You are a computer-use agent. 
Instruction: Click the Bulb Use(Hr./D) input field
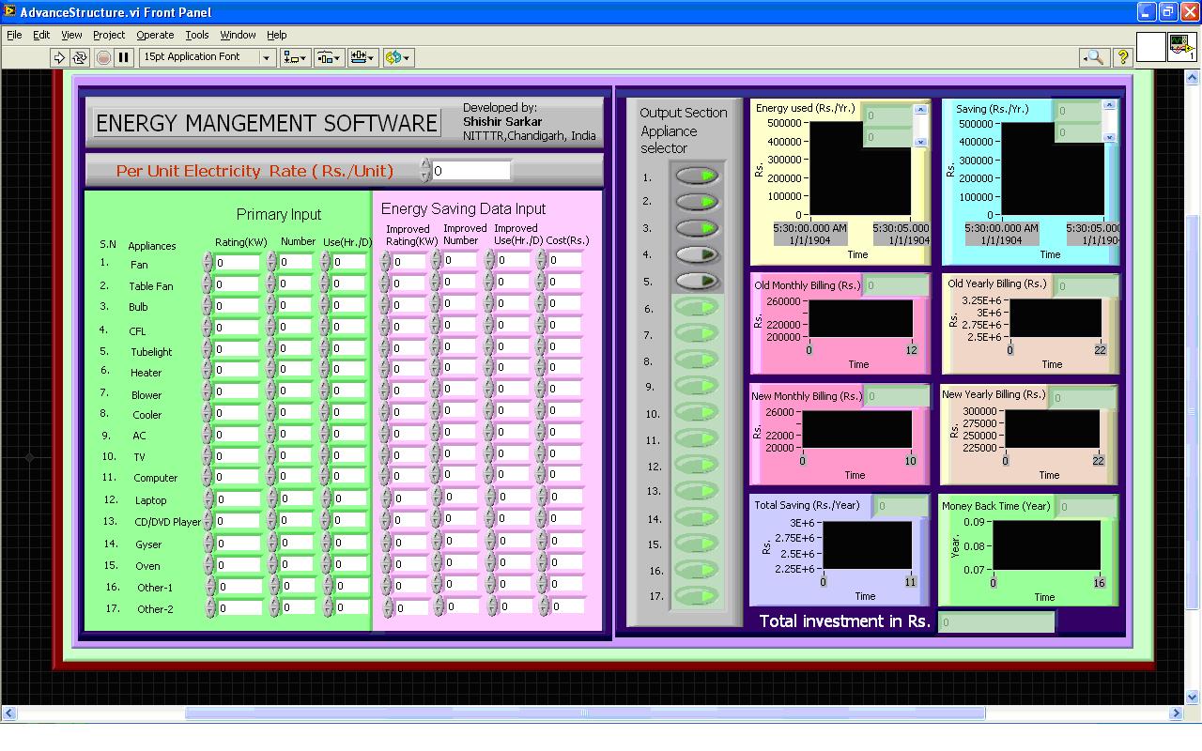pos(349,305)
